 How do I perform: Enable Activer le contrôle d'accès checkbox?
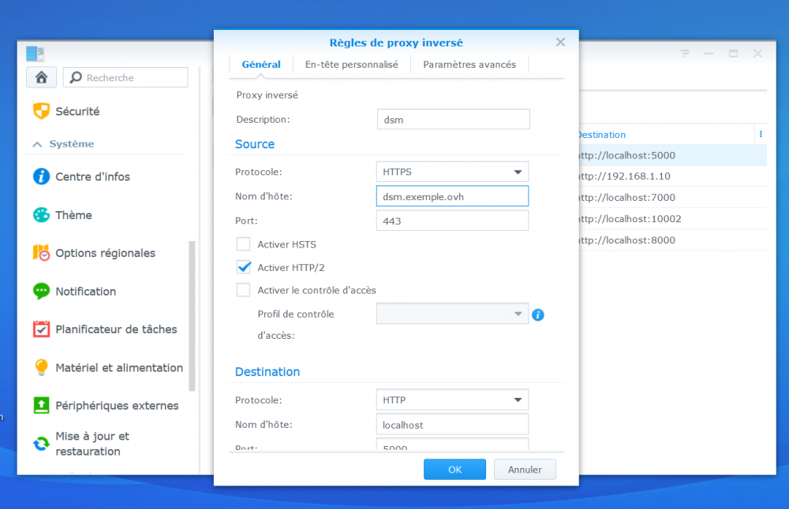[244, 290]
